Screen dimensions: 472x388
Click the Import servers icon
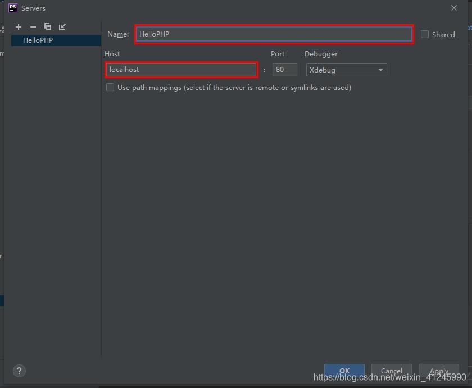pyautogui.click(x=62, y=27)
